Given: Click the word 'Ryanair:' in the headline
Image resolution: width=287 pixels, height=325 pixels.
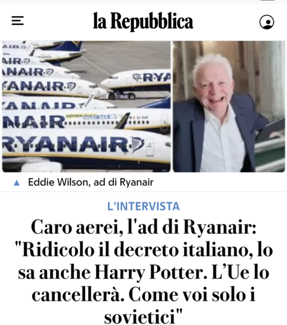Looking at the screenshot, I should 220,227.
